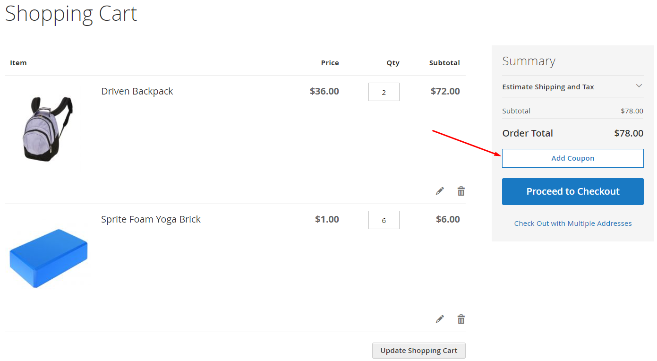Image resolution: width=657 pixels, height=361 pixels.
Task: Click the Driven Backpack $72.00 subtotal
Action: pyautogui.click(x=445, y=91)
